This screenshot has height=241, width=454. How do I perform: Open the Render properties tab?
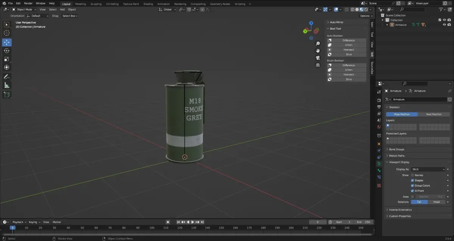click(379, 100)
